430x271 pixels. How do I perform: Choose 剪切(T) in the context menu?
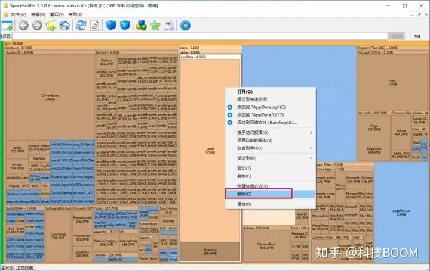[x=271, y=169]
